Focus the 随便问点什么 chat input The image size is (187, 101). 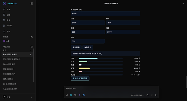click(x=111, y=89)
